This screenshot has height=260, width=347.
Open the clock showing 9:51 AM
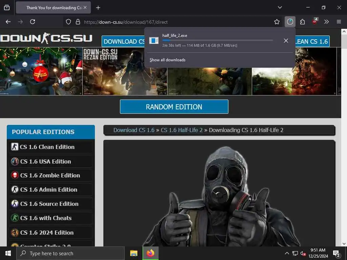pyautogui.click(x=318, y=253)
